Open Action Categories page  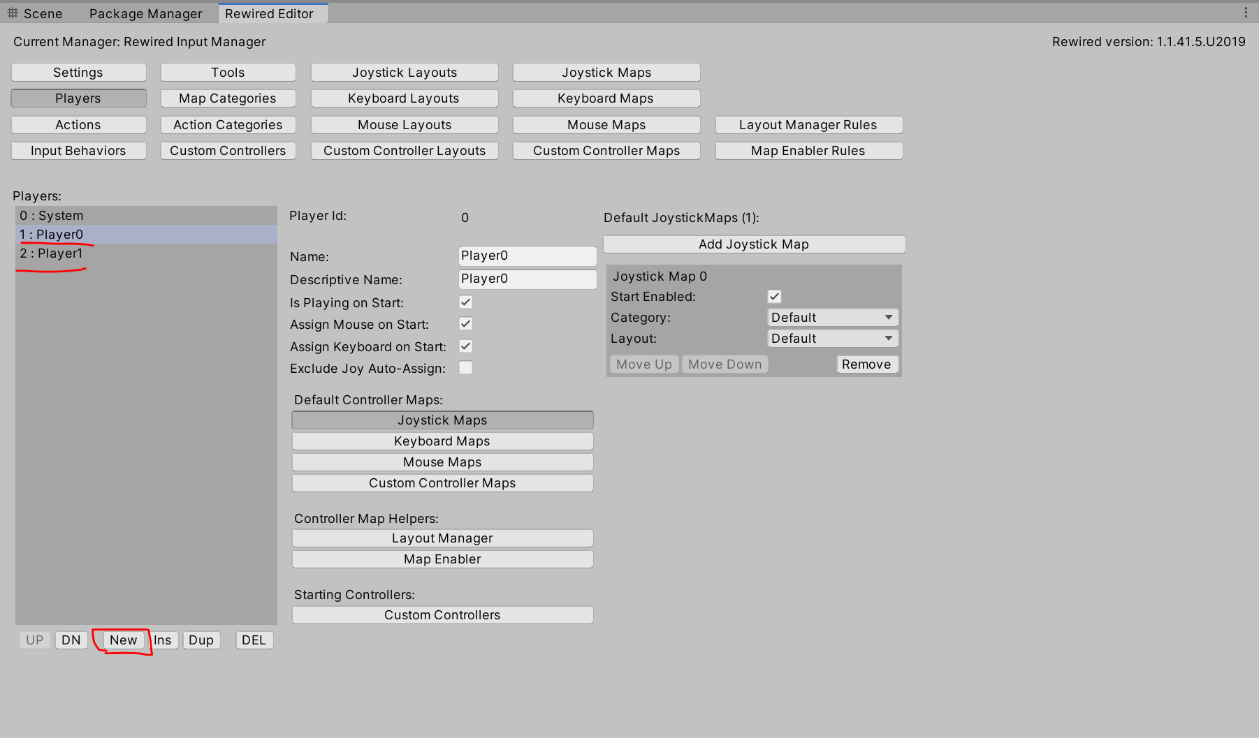(228, 125)
